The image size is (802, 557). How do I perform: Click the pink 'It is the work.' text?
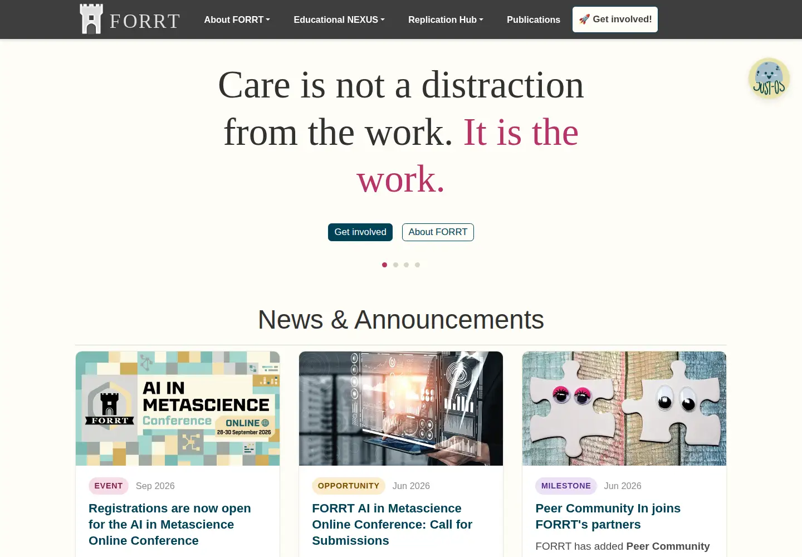click(x=468, y=156)
